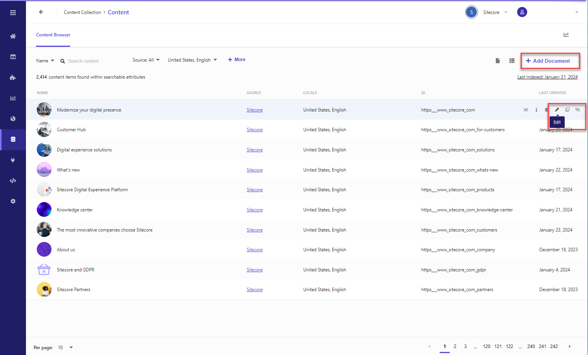Select 'Sitecore Digital Experience Platform' row name

point(92,190)
